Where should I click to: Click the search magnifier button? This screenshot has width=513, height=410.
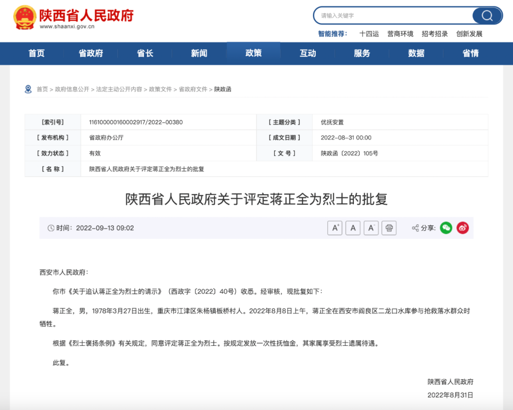(x=487, y=16)
